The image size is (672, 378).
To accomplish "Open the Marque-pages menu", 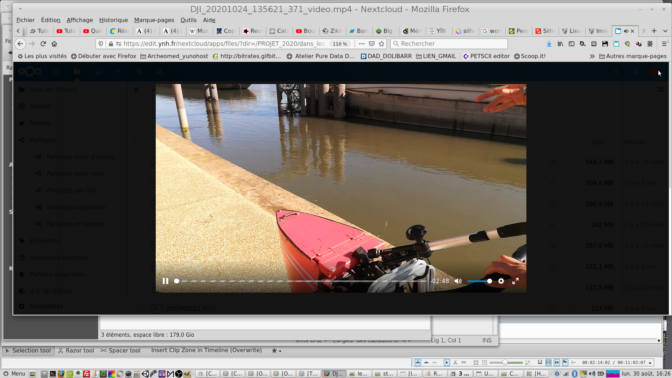I will (154, 20).
